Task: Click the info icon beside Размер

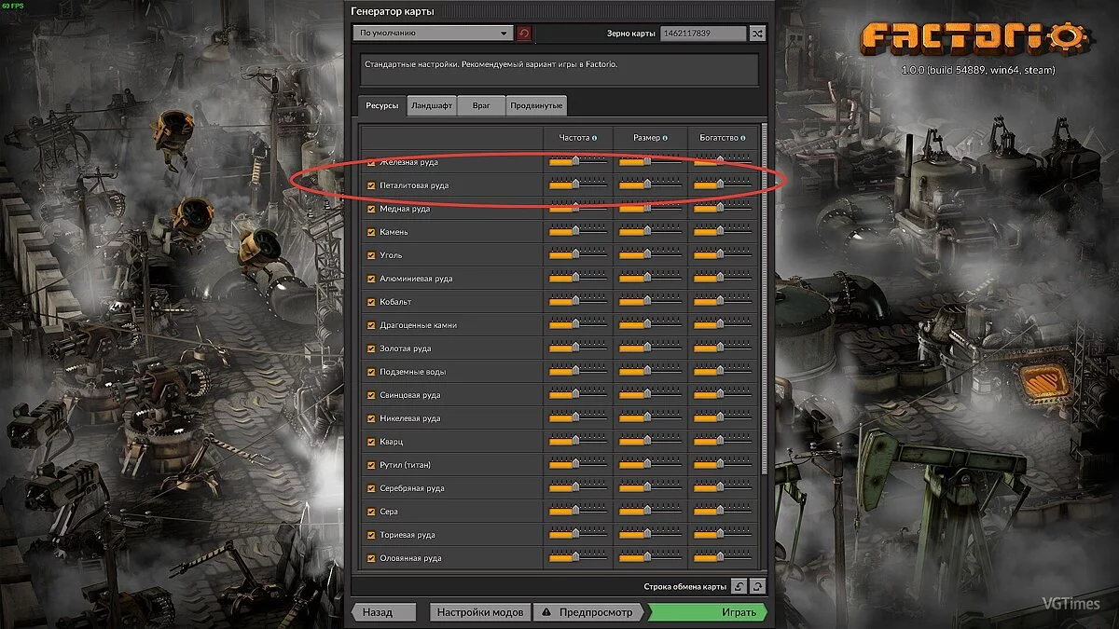Action: tap(665, 138)
